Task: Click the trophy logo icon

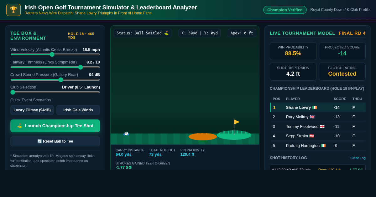Action: [x=13, y=10]
